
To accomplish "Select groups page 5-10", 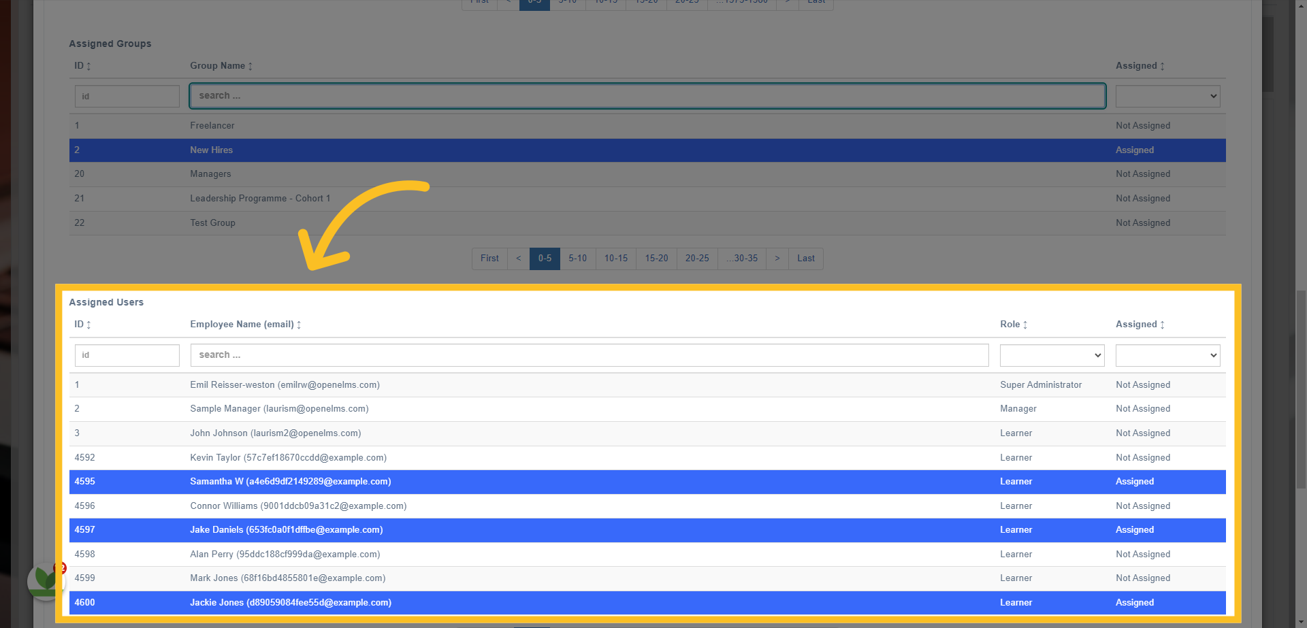I will pos(578,259).
